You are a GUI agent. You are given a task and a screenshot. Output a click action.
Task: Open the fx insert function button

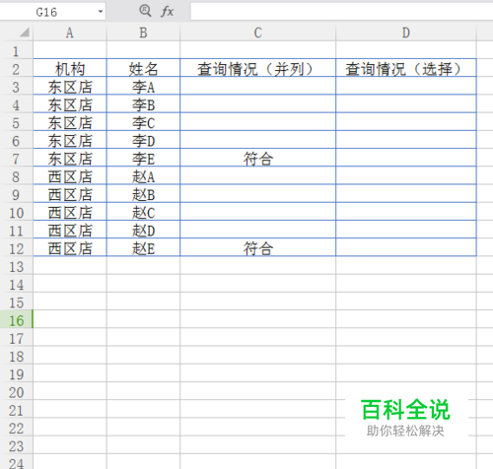click(168, 12)
